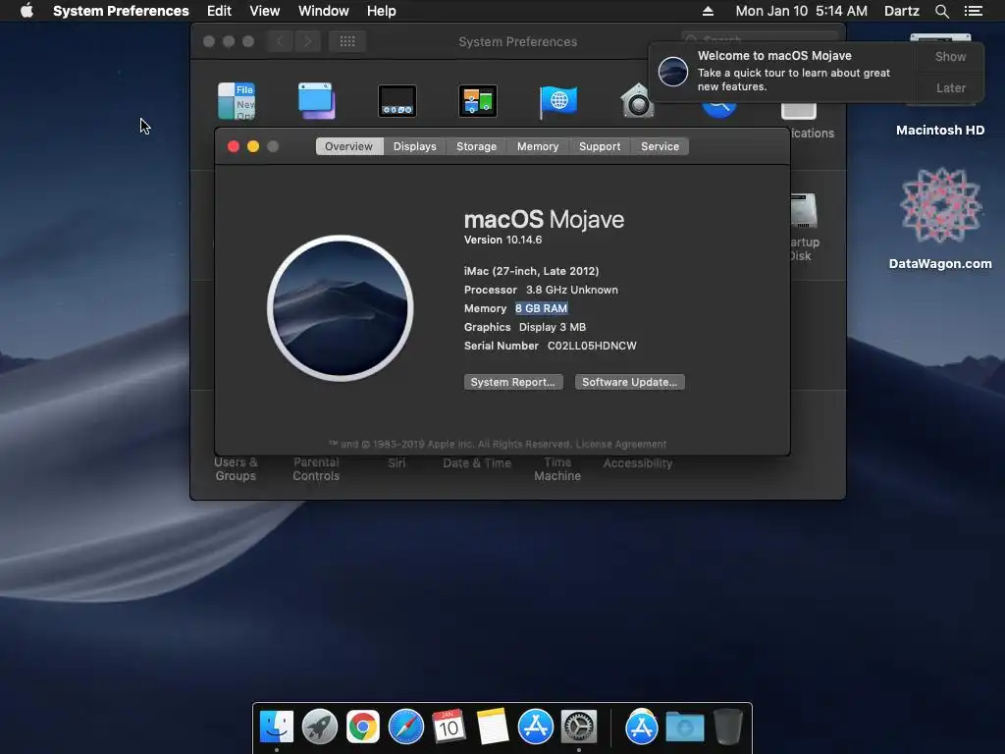Open Notes app in Dock
Screen dimensions: 1005x754
coord(493,727)
